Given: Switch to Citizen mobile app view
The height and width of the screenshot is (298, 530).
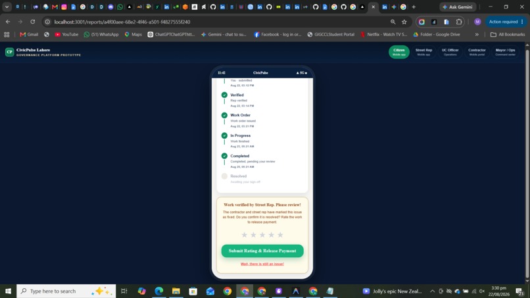Looking at the screenshot, I should 399,52.
